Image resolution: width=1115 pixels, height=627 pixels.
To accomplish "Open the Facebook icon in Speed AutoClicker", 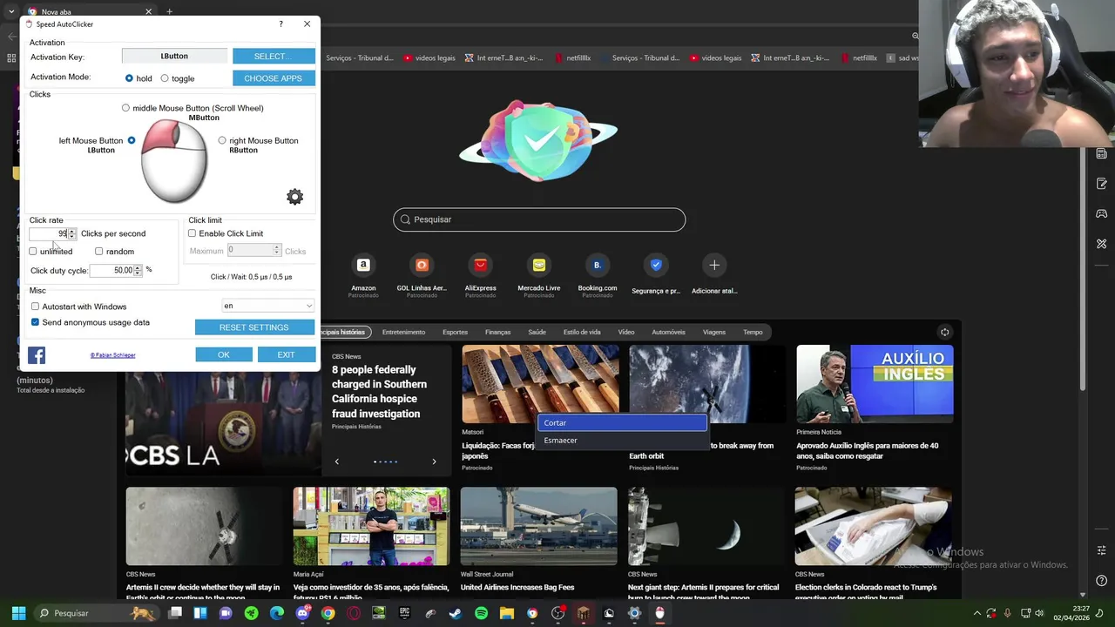I will [37, 355].
